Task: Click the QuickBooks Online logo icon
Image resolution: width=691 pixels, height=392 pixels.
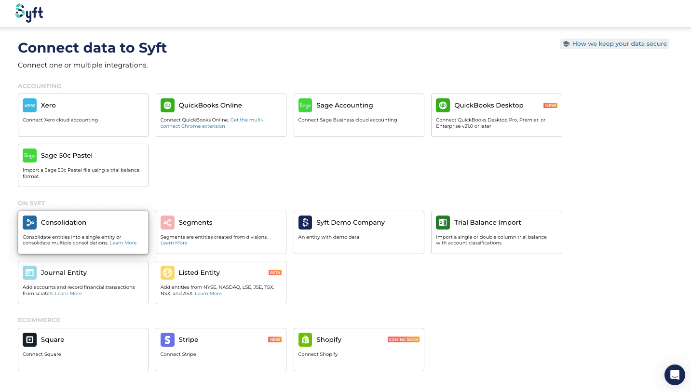Action: (x=167, y=105)
